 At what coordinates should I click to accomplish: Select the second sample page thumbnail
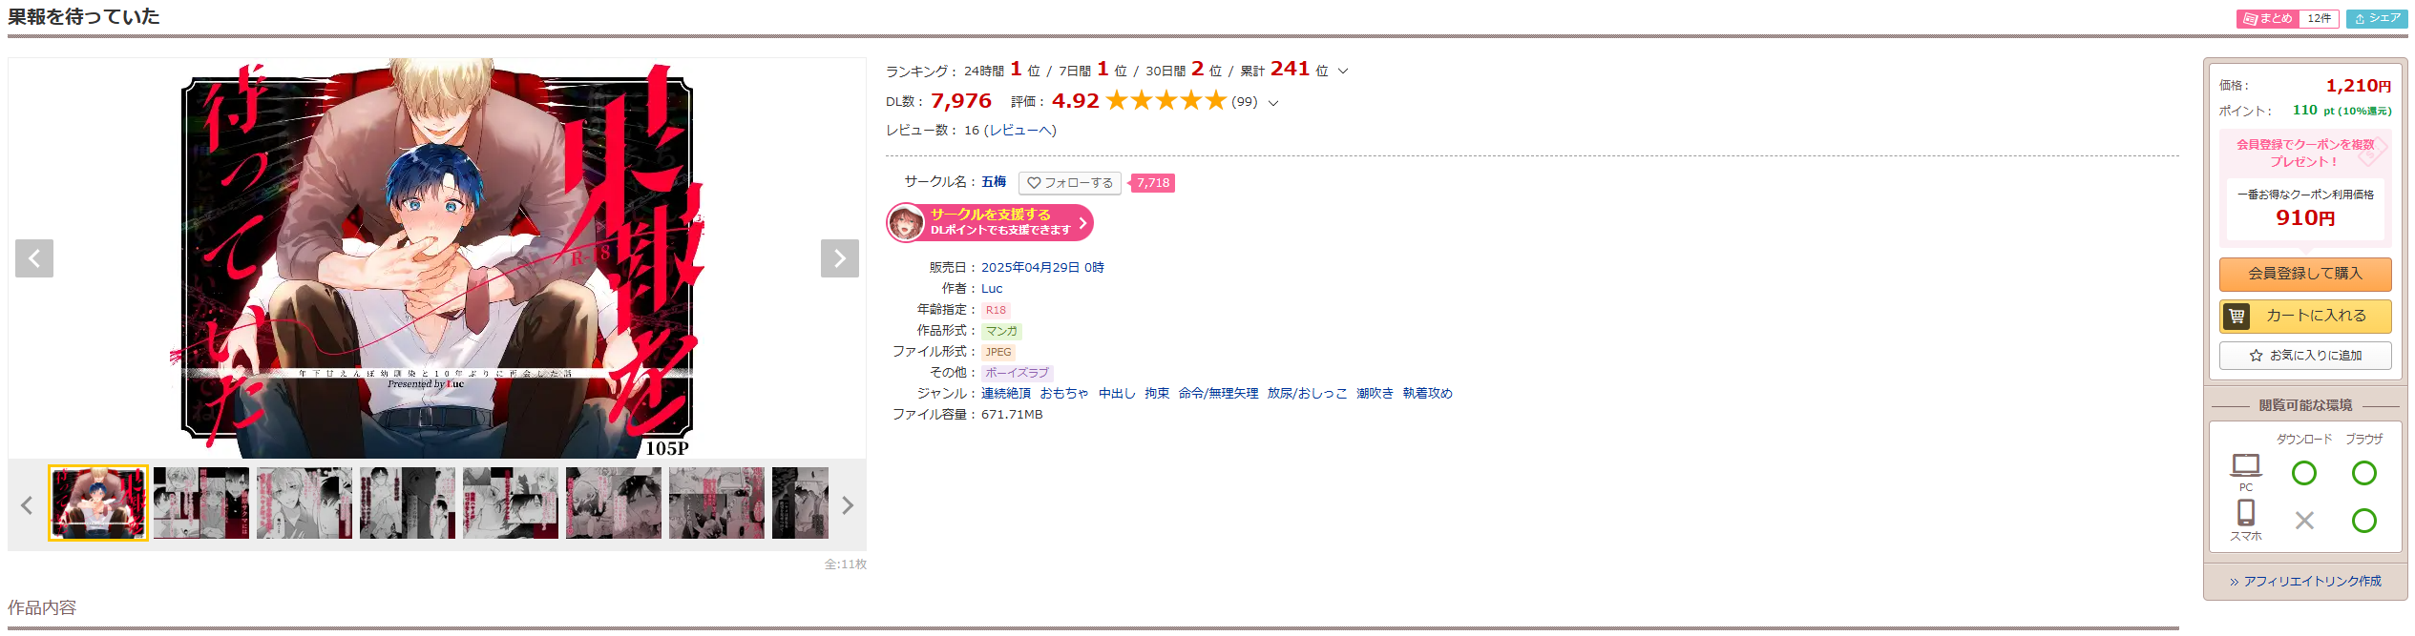(201, 503)
